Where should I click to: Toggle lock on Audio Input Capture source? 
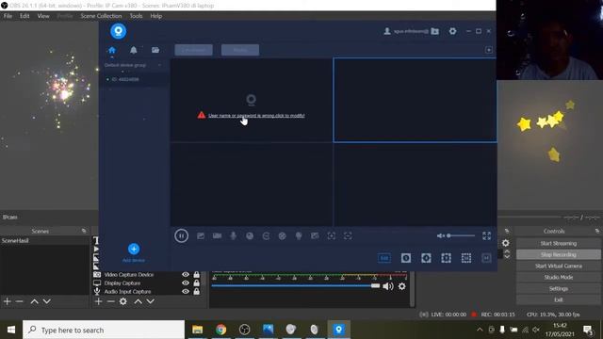pos(197,291)
